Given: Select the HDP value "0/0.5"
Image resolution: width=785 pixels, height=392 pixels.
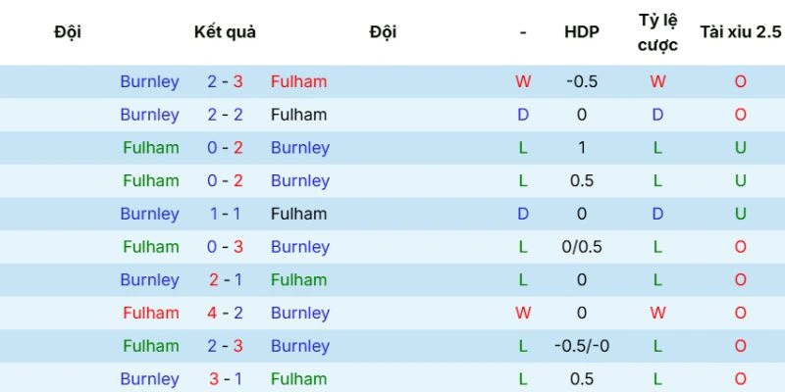Looking at the screenshot, I should click(581, 247).
